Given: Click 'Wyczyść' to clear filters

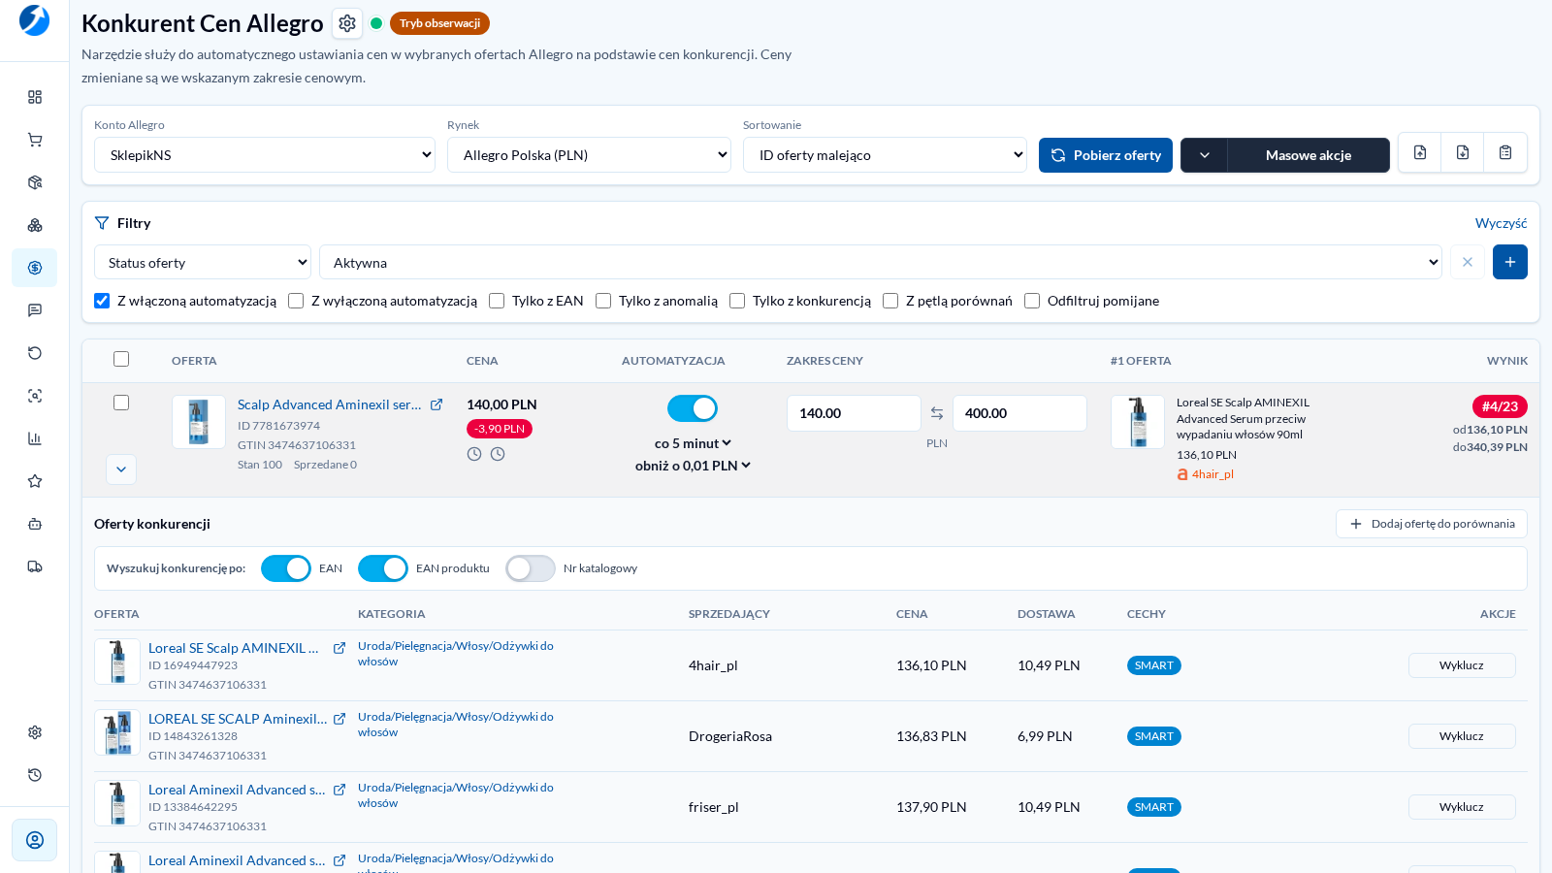Looking at the screenshot, I should coord(1502,223).
